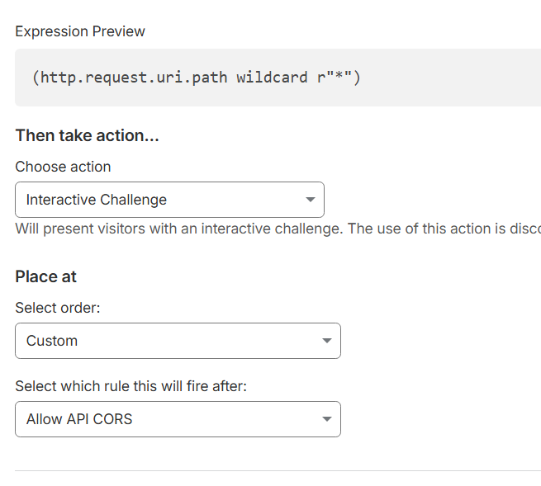The height and width of the screenshot is (486, 541).
Task: Click the "Choose action" field label
Action: (x=63, y=167)
